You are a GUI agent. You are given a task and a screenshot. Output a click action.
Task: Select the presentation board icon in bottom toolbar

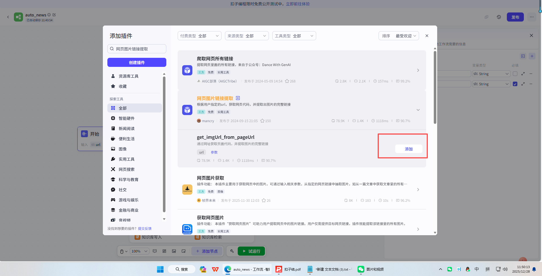[184, 251]
